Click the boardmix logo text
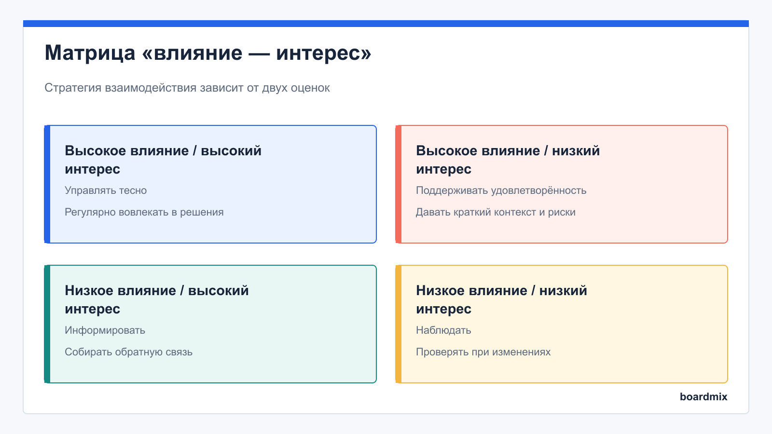 [x=703, y=396]
